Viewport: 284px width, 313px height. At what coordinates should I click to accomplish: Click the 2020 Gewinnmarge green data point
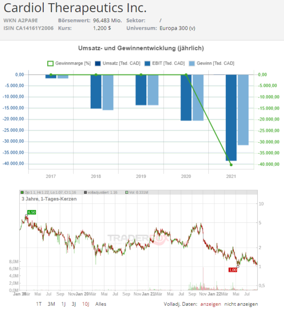(186, 75)
